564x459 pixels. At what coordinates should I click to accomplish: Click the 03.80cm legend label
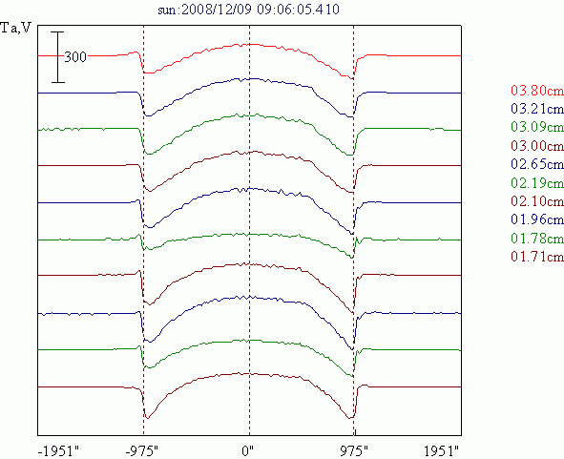(537, 90)
